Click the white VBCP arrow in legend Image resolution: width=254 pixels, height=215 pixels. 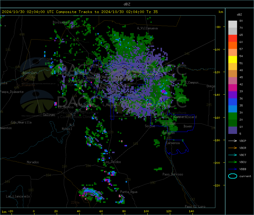click(233, 141)
